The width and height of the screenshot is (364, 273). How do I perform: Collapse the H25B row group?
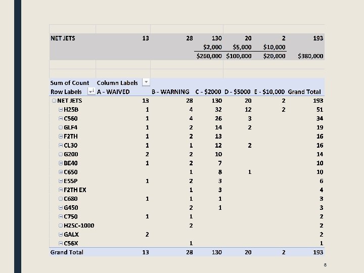[x=61, y=110]
